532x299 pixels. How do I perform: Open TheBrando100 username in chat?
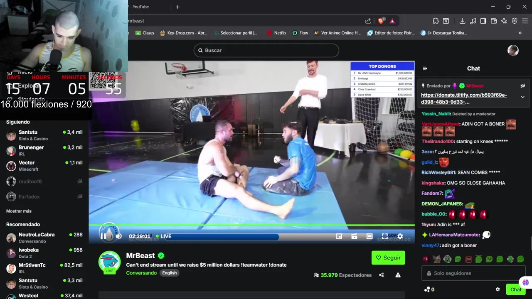[438, 141]
